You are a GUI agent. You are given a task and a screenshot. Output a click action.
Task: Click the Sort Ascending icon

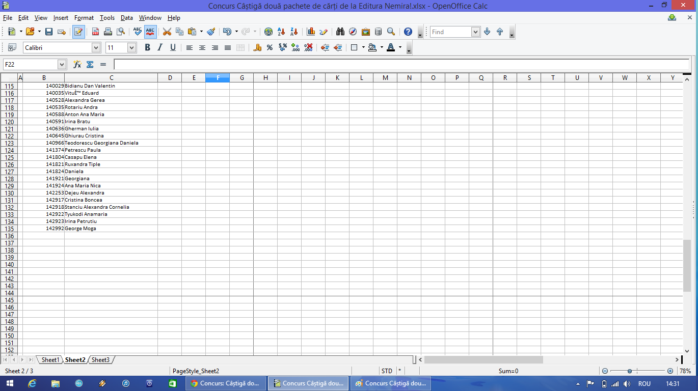coord(281,32)
